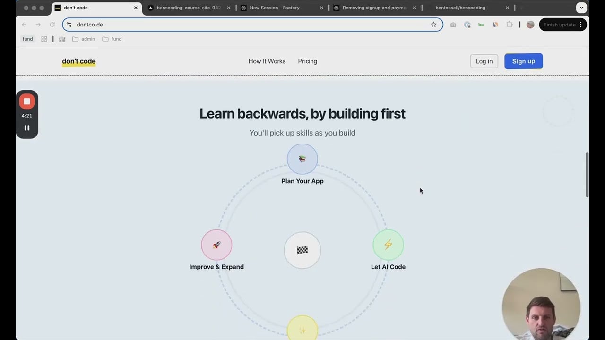The width and height of the screenshot is (605, 340).
Task: Open the apps grid in bookmarks bar
Action: tap(44, 39)
